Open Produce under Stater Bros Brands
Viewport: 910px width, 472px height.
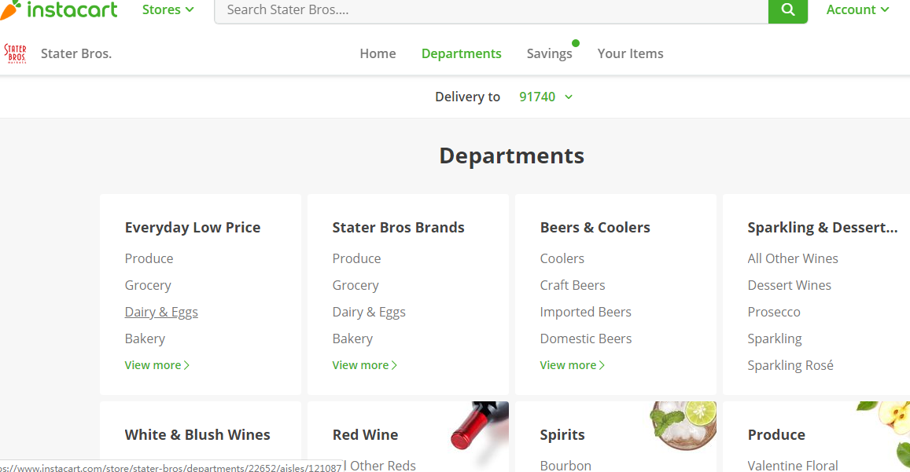click(356, 258)
